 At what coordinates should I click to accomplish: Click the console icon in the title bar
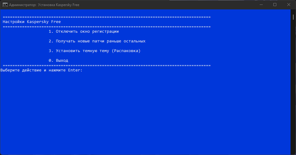[5, 5]
